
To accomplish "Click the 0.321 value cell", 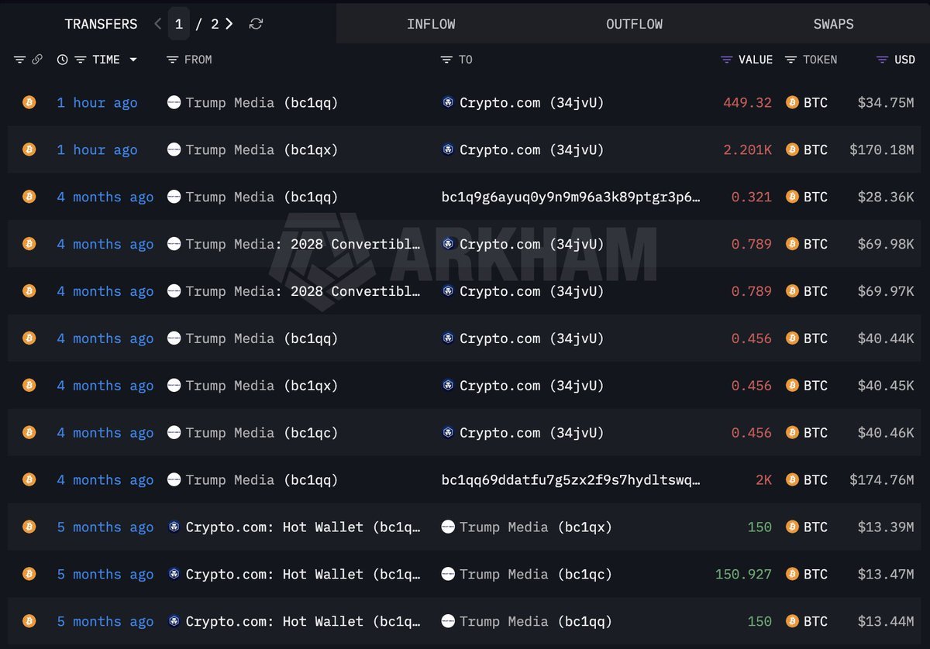I will [x=752, y=197].
